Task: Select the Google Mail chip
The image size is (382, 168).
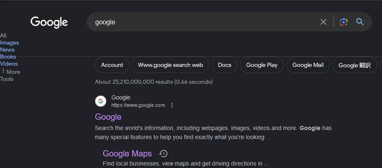Action: [x=308, y=65]
